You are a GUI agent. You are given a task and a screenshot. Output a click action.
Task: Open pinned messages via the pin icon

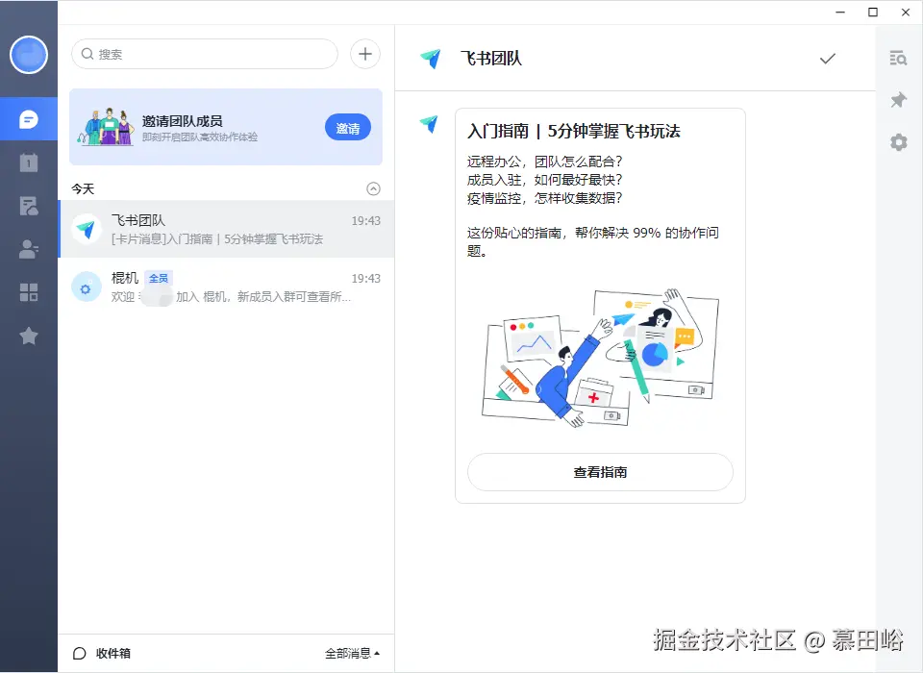pyautogui.click(x=898, y=99)
